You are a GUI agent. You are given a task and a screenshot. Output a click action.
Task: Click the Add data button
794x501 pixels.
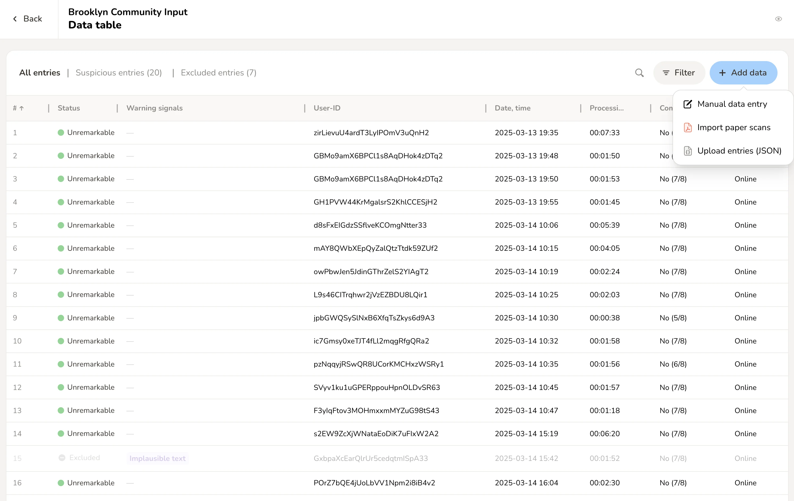click(x=743, y=73)
